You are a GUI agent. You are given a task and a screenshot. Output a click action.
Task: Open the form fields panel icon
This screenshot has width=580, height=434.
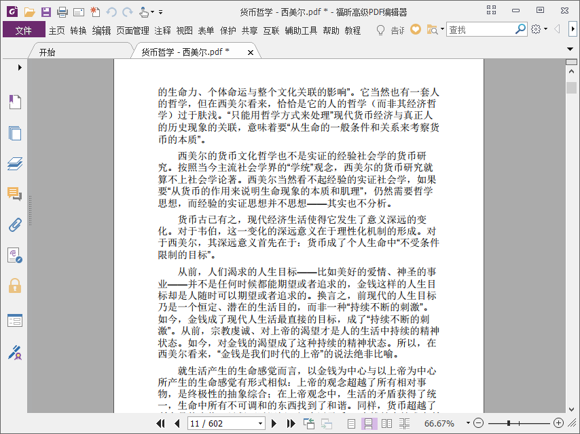click(x=15, y=321)
